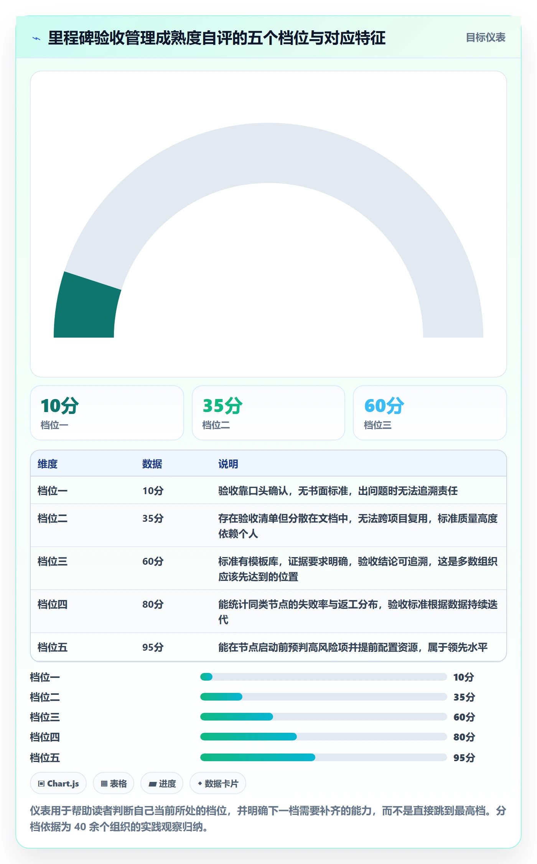Viewport: 537px width, 864px height.
Task: Select table cell 档位五 in 维度 column
Action: pos(53,647)
